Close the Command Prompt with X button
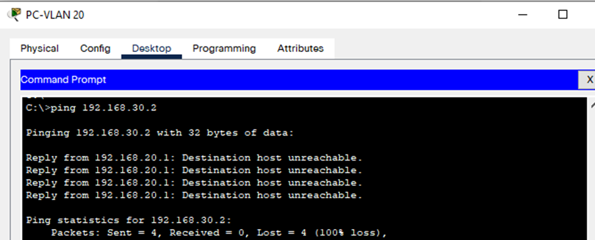Image resolution: width=595 pixels, height=240 pixels. (589, 80)
